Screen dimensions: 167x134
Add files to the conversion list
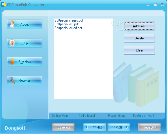coord(139,26)
